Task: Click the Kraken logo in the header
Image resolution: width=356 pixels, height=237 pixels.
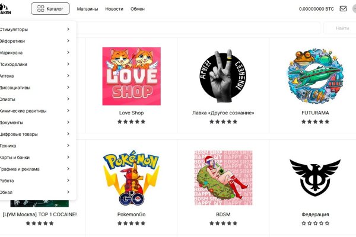Action: pos(8,8)
